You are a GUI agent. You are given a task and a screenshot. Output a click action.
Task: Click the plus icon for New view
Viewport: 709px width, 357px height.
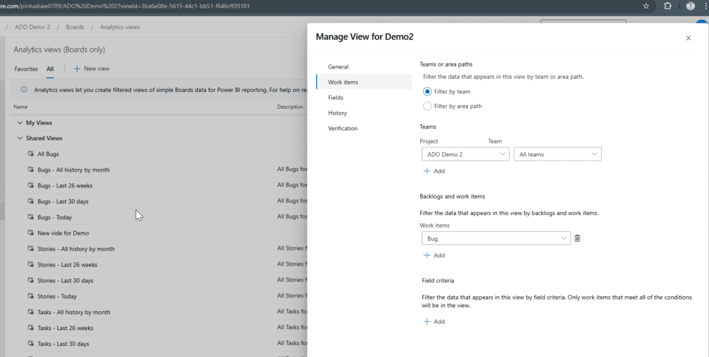pos(77,69)
